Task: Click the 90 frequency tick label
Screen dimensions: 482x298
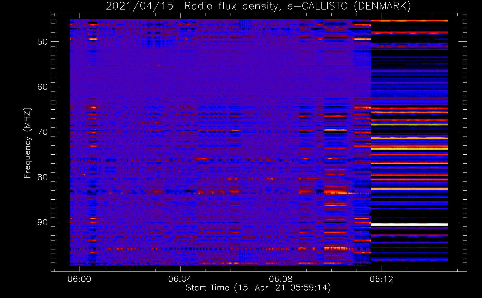Action: tap(43, 222)
